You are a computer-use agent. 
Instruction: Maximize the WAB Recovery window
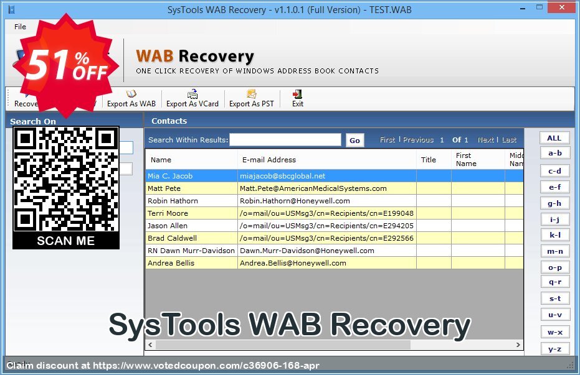click(x=540, y=7)
